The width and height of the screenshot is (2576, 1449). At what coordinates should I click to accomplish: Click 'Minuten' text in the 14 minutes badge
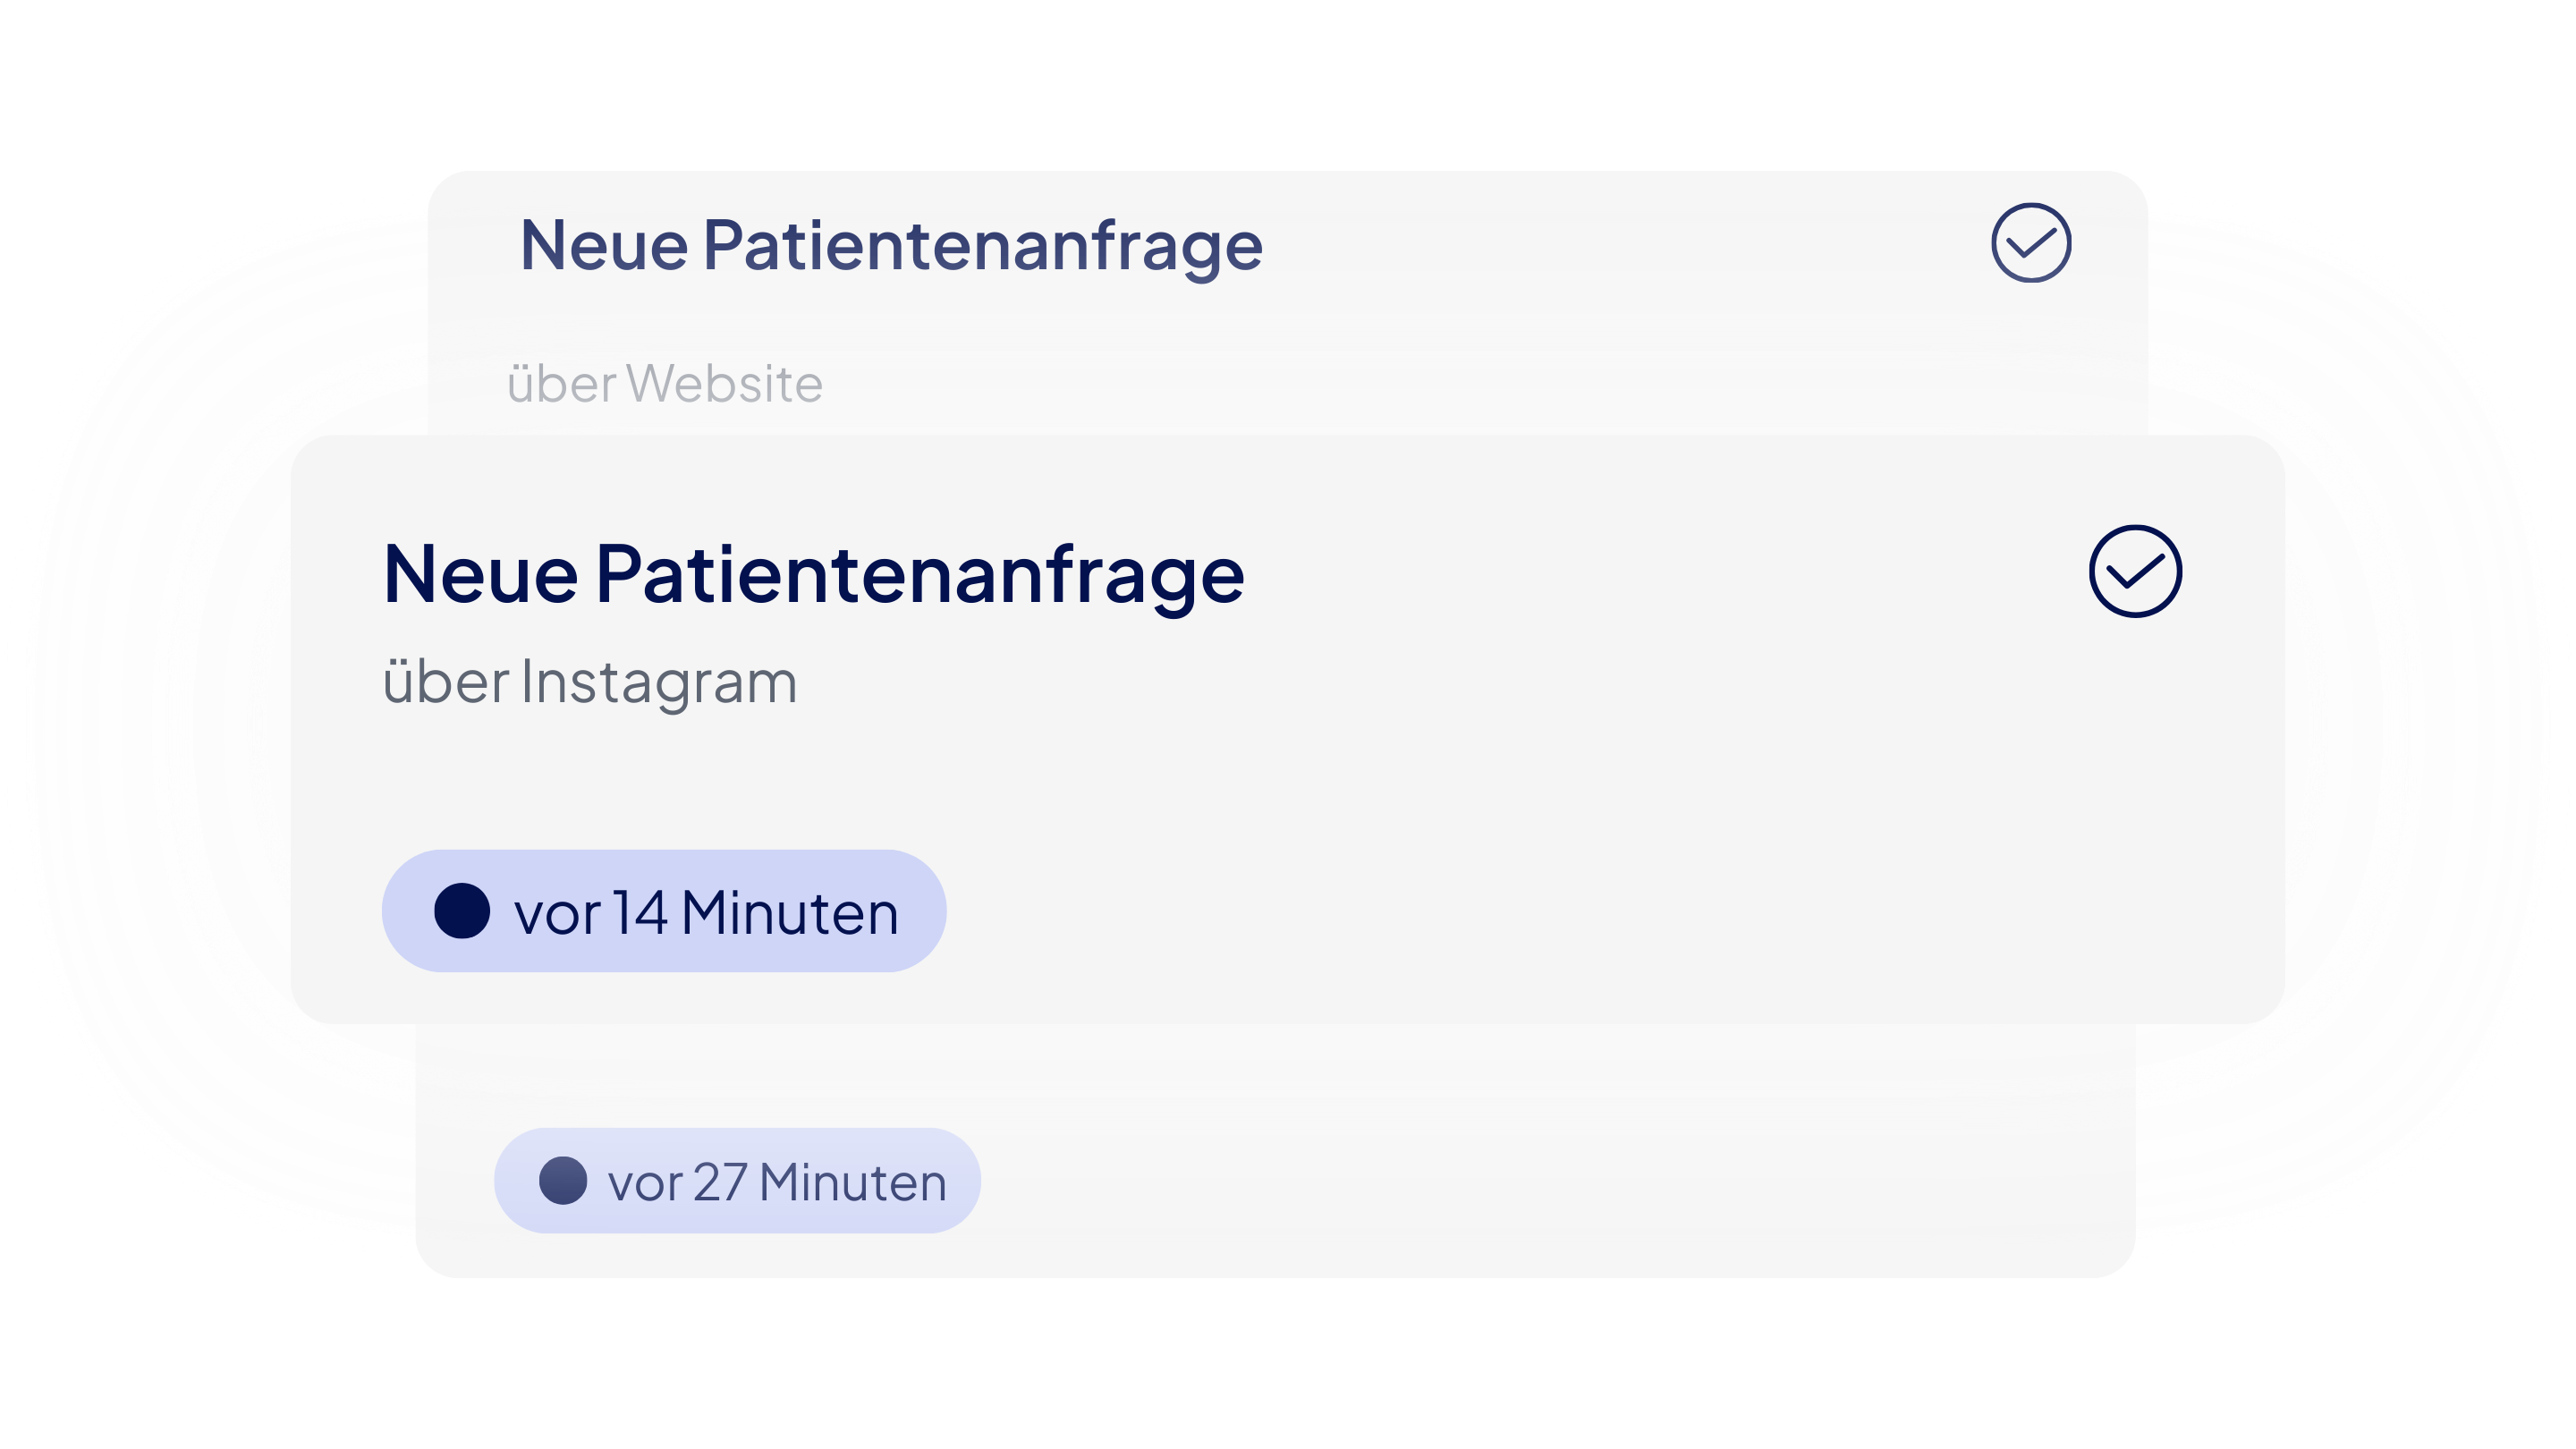789,913
